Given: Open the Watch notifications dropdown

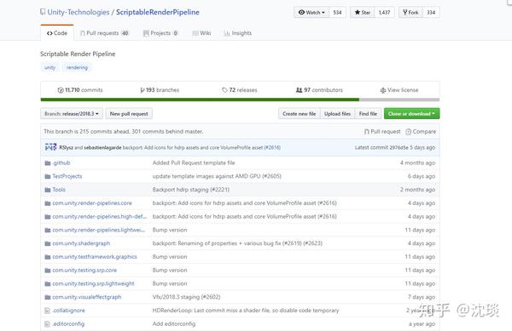Looking at the screenshot, I should (x=311, y=13).
